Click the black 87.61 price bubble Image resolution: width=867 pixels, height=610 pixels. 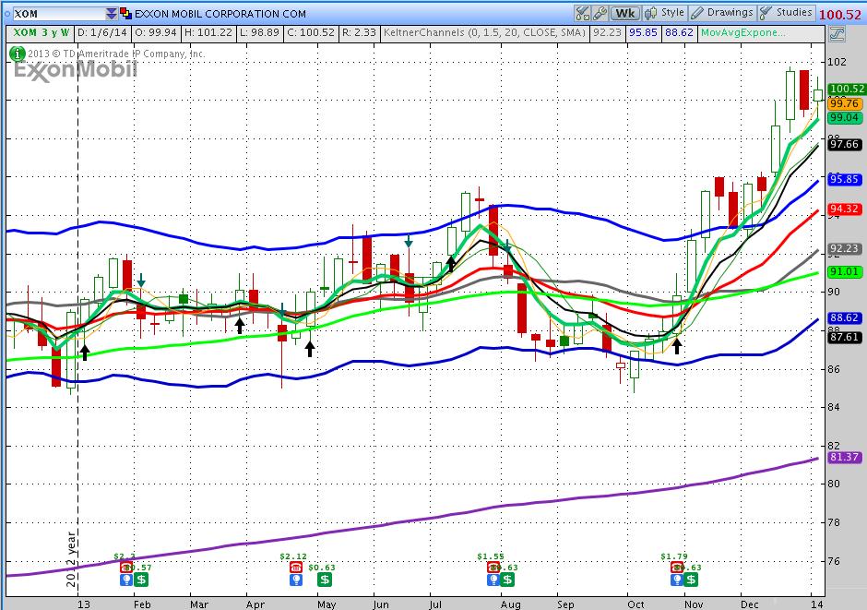(844, 337)
